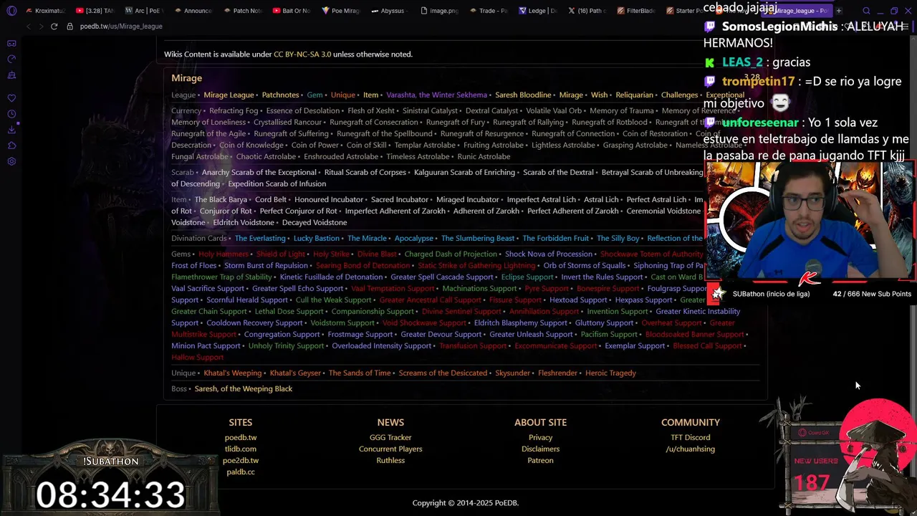
Task: Open the Mirage League link
Action: (229, 95)
